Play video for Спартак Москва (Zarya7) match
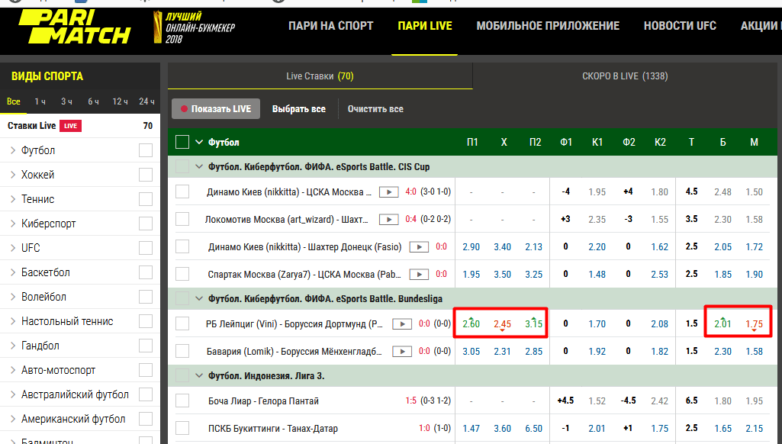 (x=419, y=275)
